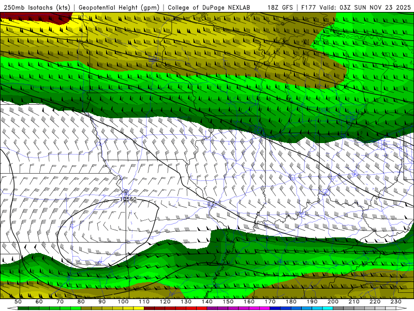Click the 'College of DuPage NEXLAB' header text
Image resolution: width=414 pixels, height=311 pixels.
click(x=209, y=7)
